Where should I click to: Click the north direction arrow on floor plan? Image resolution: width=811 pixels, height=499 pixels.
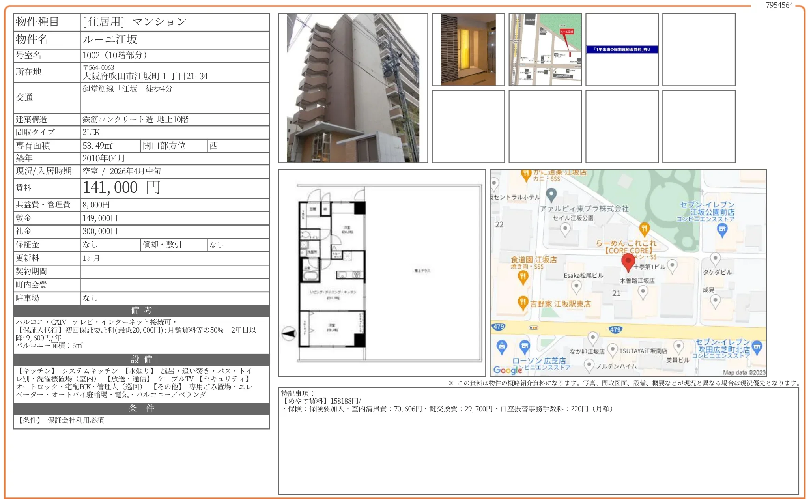point(289,334)
